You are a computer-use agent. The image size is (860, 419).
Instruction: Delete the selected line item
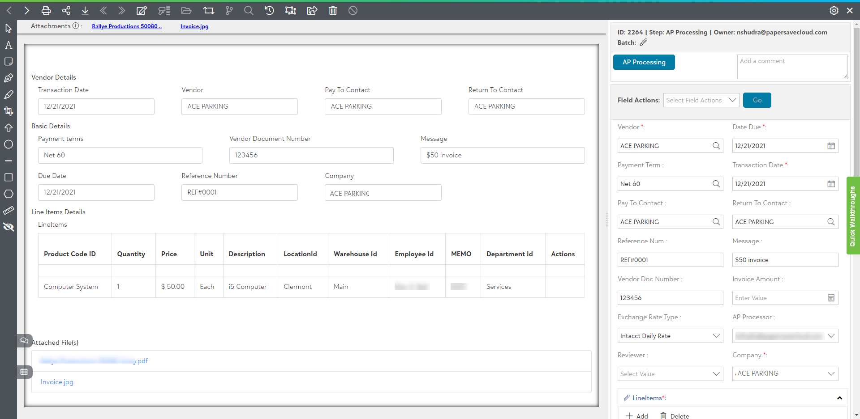click(x=674, y=416)
